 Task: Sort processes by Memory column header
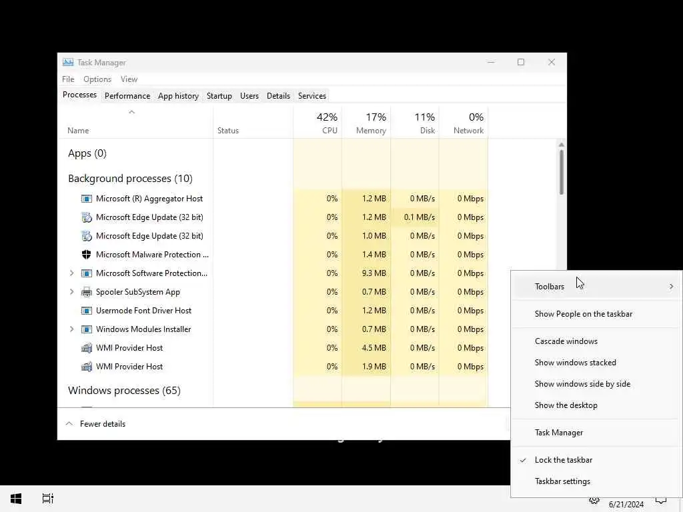tap(366, 123)
